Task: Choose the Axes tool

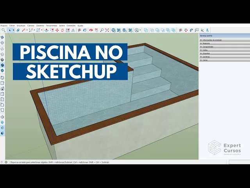Action: pos(202,30)
